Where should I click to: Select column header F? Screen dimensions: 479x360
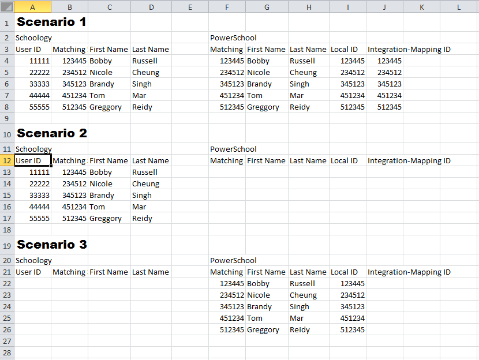pyautogui.click(x=226, y=6)
